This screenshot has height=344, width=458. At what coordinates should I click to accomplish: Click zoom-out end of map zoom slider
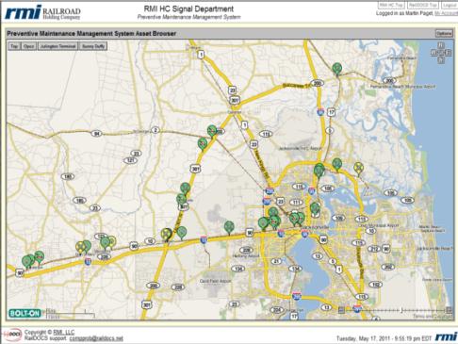341,310
